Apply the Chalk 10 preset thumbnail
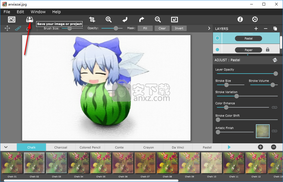283x182 pixels. point(212,163)
